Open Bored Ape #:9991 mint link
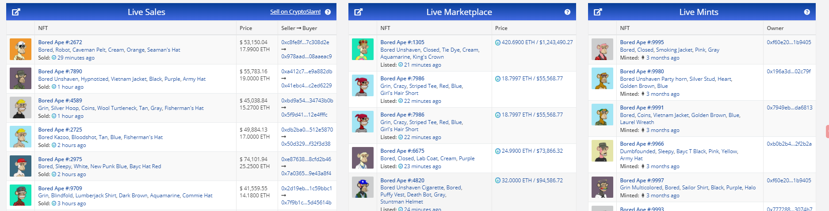The width and height of the screenshot is (829, 211). (x=642, y=108)
